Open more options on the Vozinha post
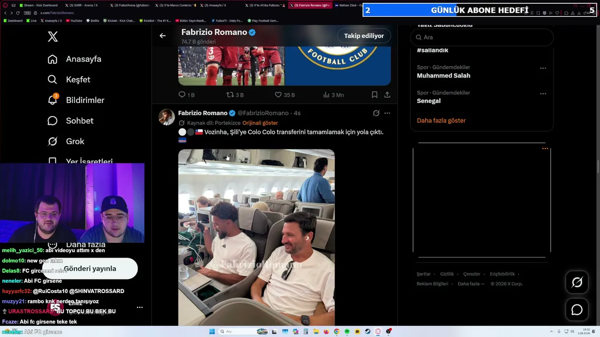This screenshot has height=337, width=600. point(387,113)
